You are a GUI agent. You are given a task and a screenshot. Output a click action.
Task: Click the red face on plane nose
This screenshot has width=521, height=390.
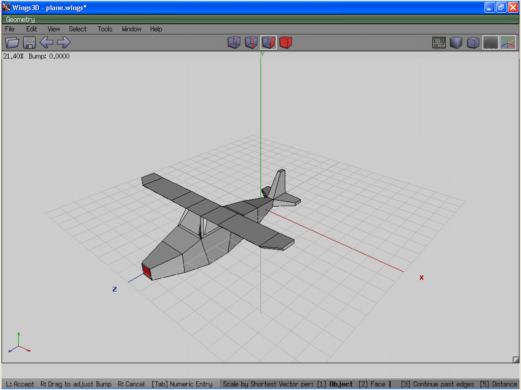[147, 271]
